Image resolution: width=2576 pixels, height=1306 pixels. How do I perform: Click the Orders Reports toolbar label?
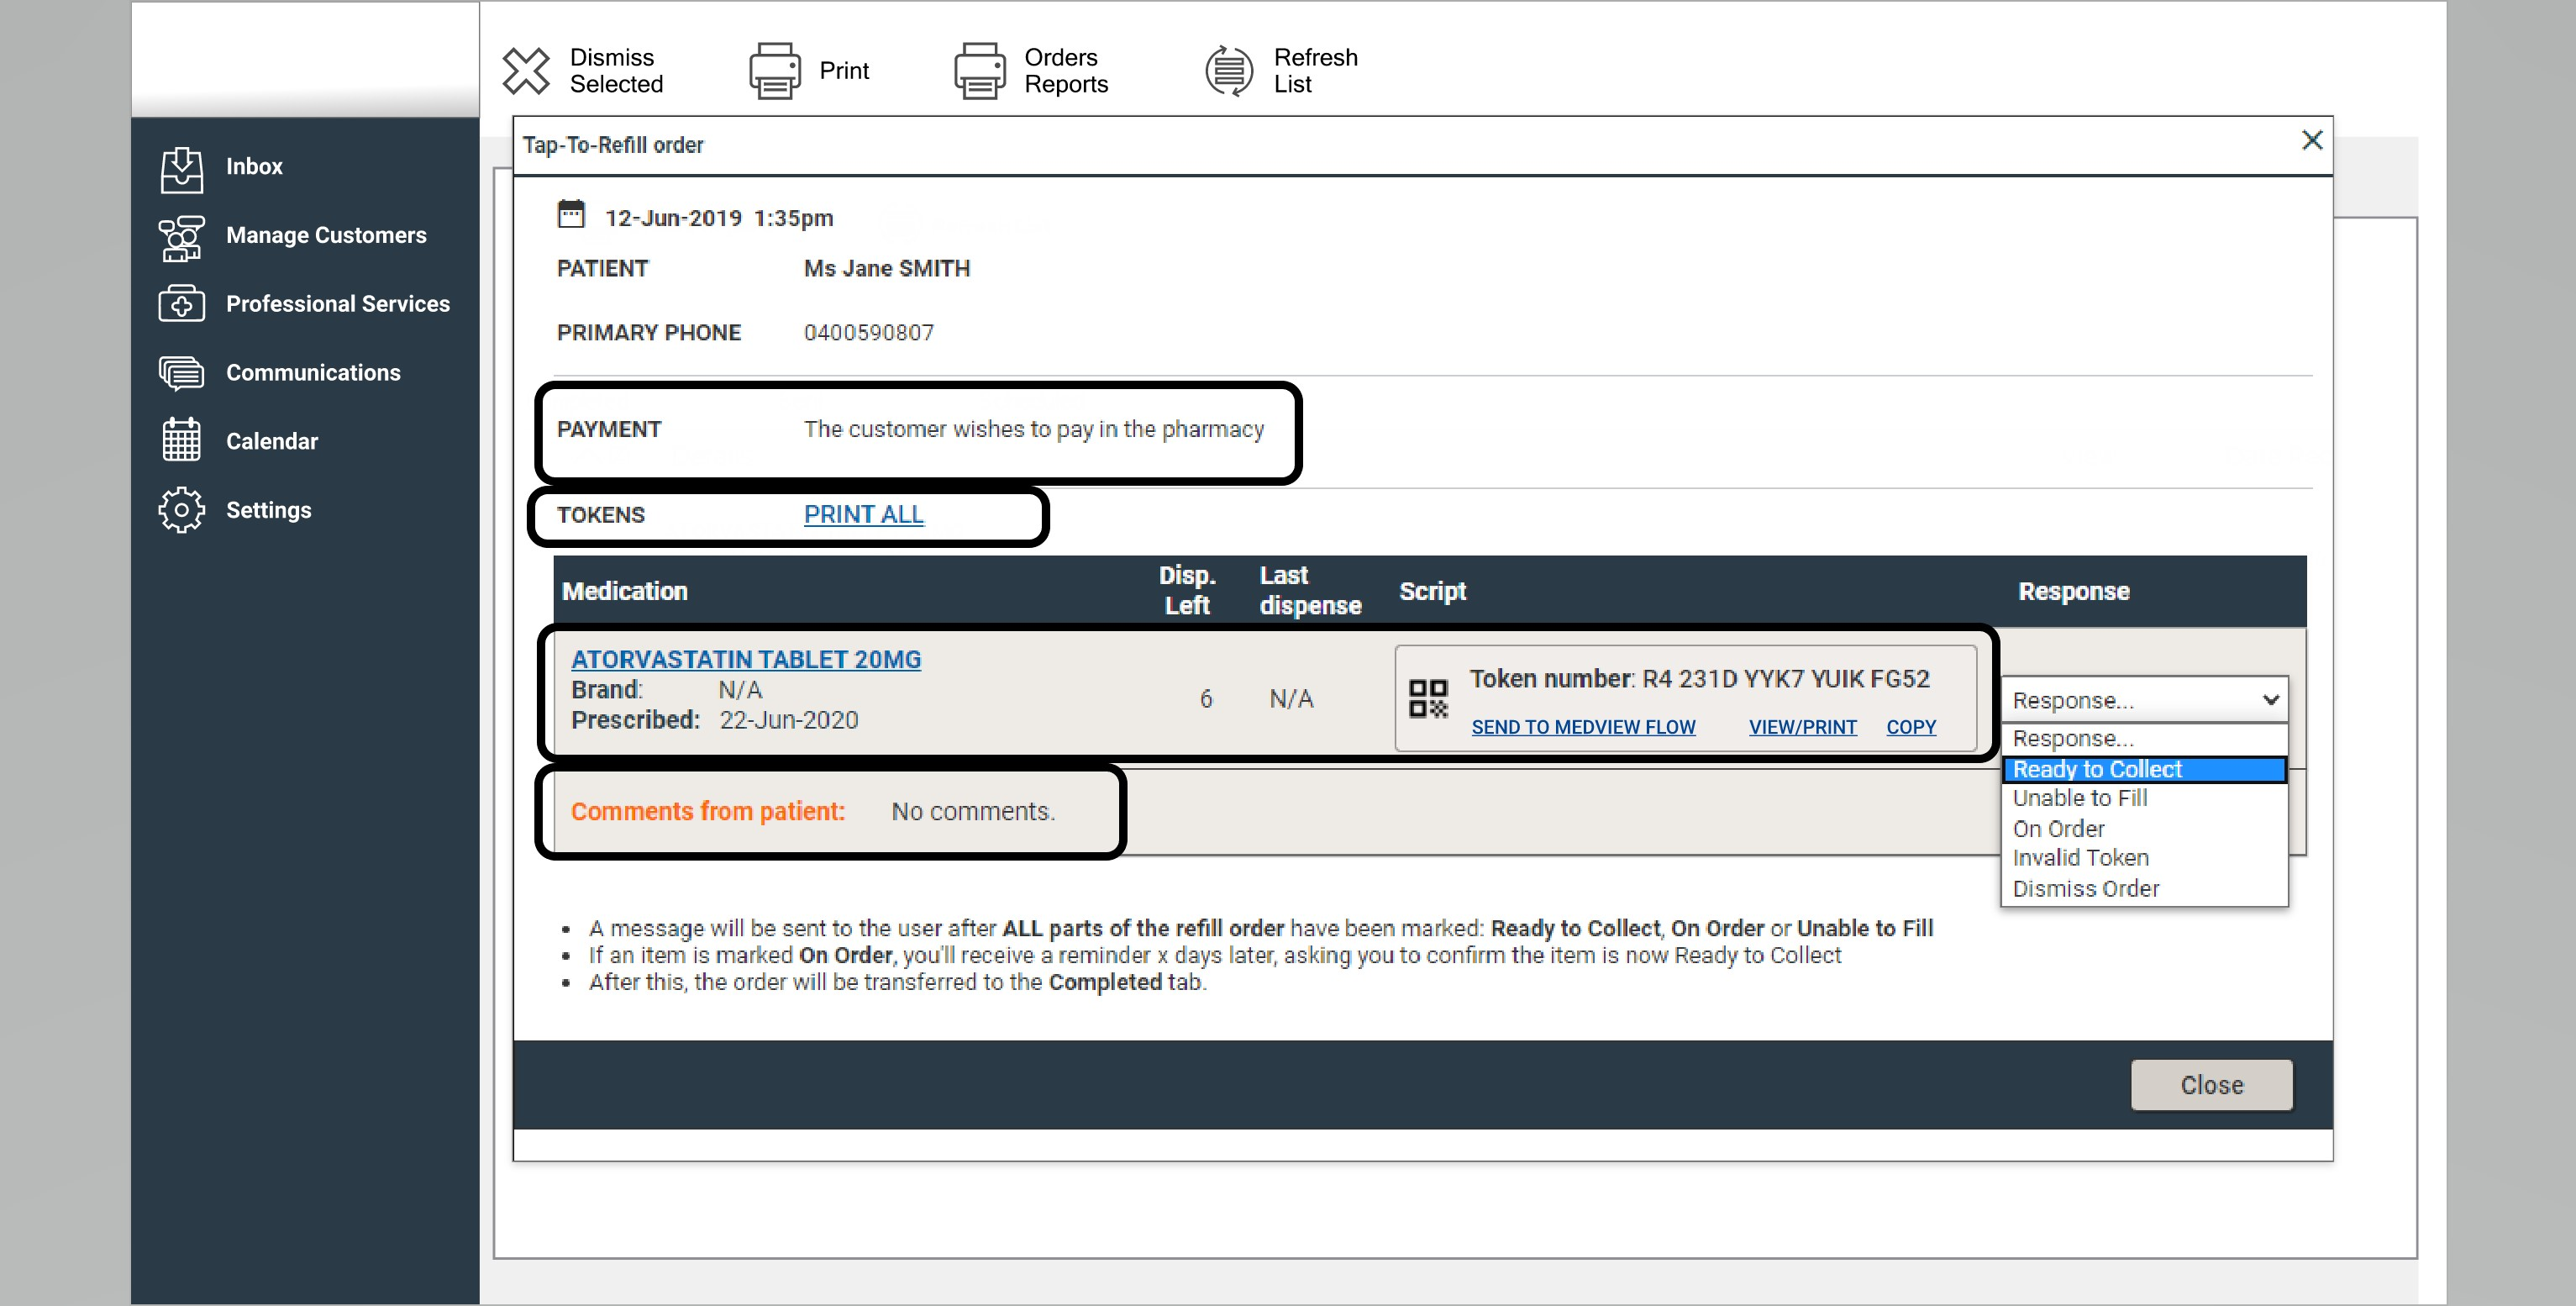(1066, 71)
